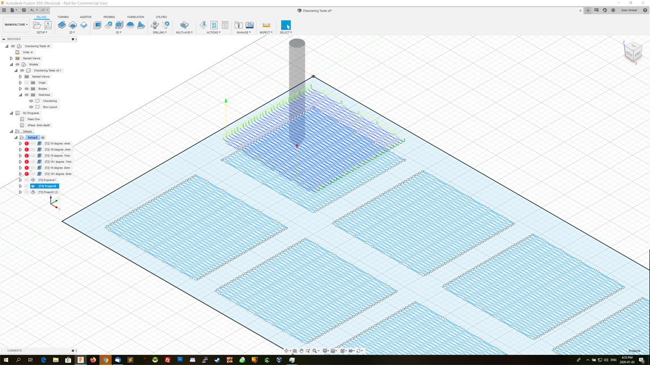Click the Drill icon

[x=155, y=25]
